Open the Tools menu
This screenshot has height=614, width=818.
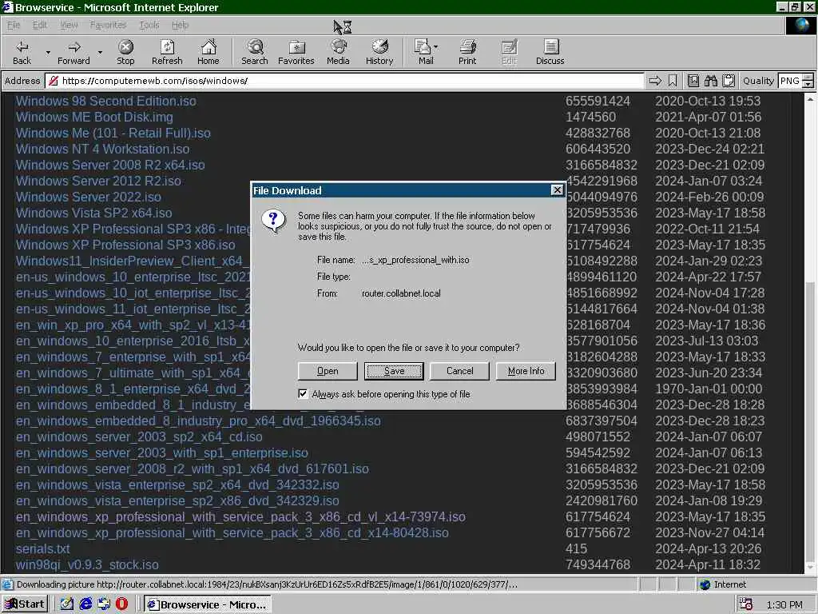[x=149, y=25]
